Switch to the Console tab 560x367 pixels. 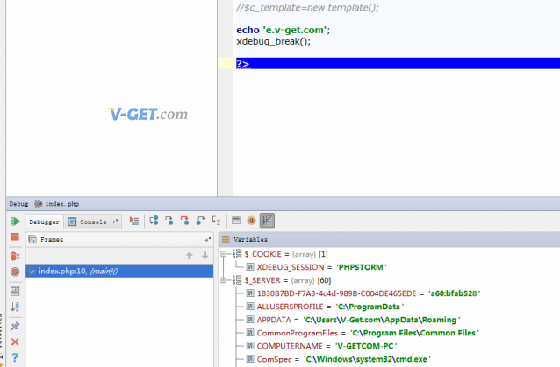click(93, 222)
